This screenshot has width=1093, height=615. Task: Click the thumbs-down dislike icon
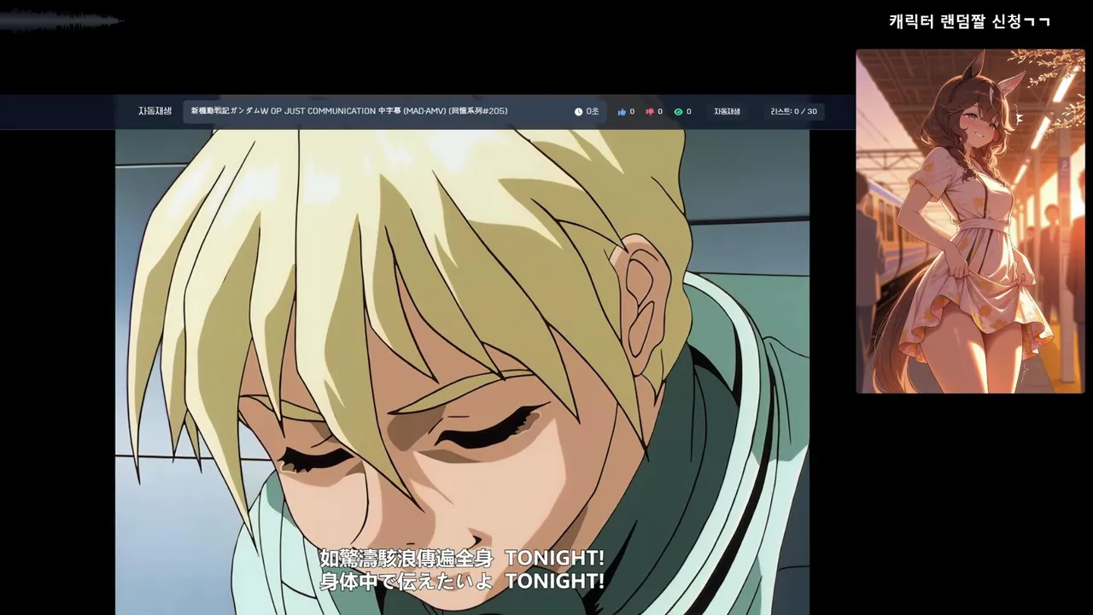[650, 112]
